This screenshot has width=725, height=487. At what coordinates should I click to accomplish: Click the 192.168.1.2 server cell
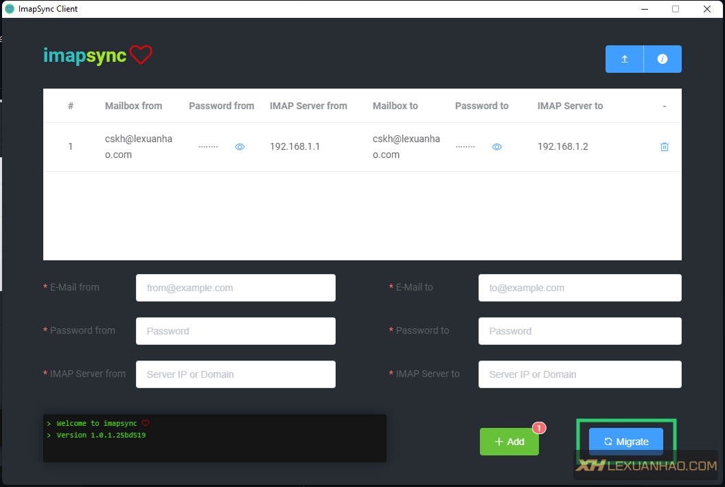tap(563, 146)
